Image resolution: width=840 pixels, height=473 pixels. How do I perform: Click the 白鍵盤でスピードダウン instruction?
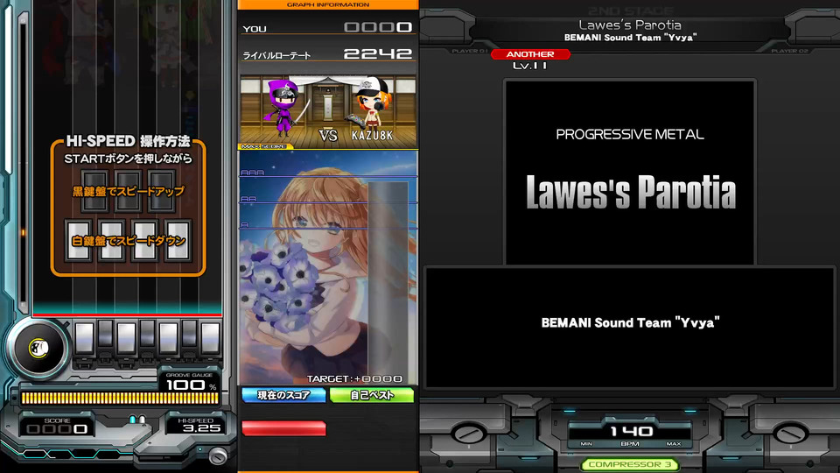coord(128,241)
